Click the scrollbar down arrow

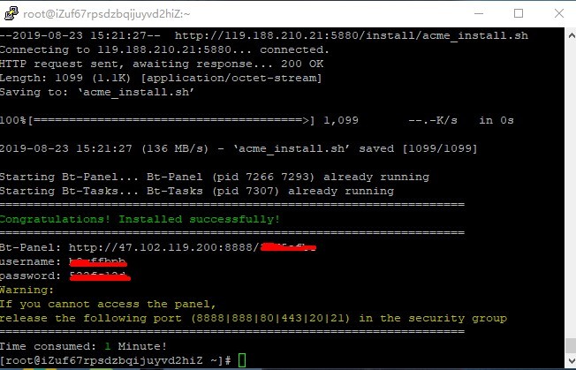point(572,359)
